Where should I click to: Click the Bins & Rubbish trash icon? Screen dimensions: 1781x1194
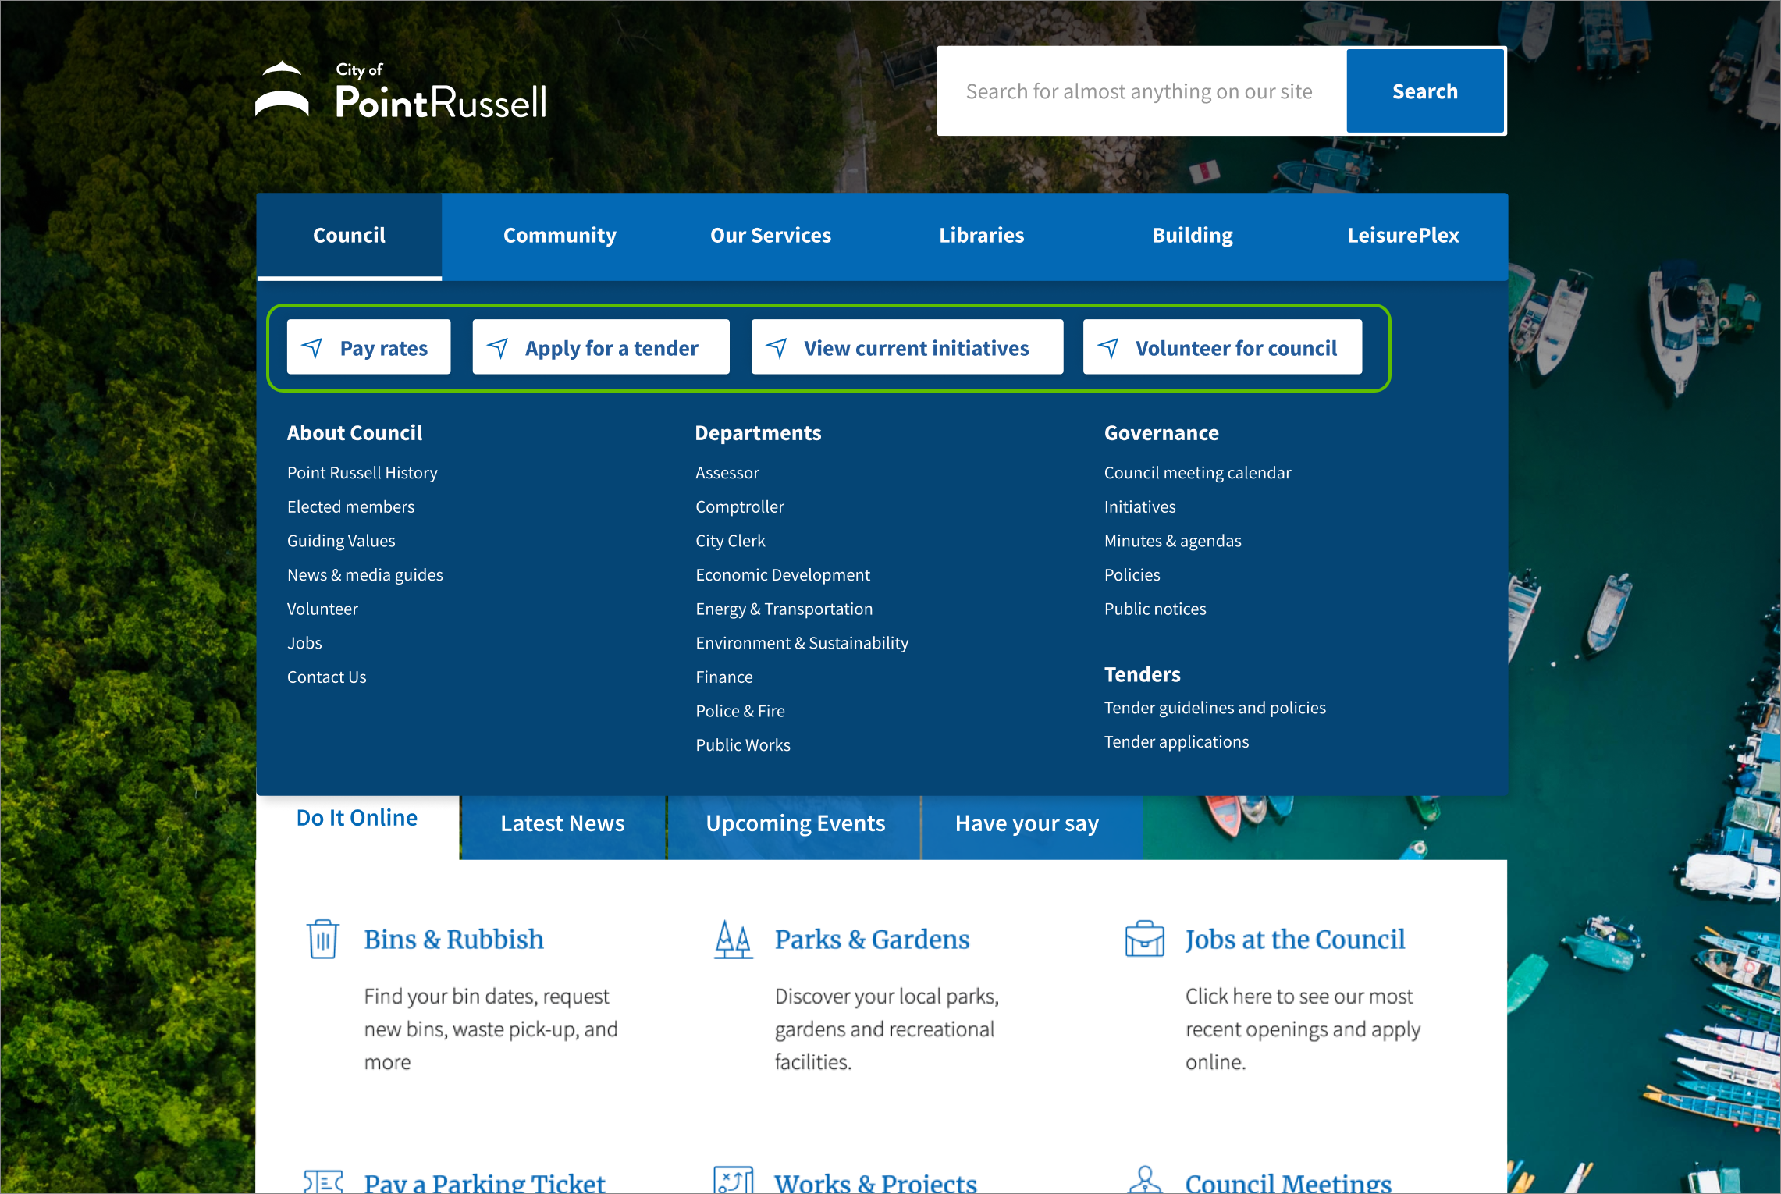[322, 939]
